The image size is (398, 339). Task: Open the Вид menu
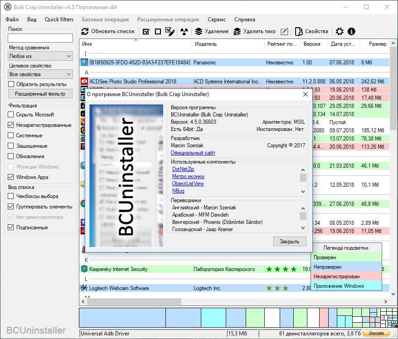(32, 19)
